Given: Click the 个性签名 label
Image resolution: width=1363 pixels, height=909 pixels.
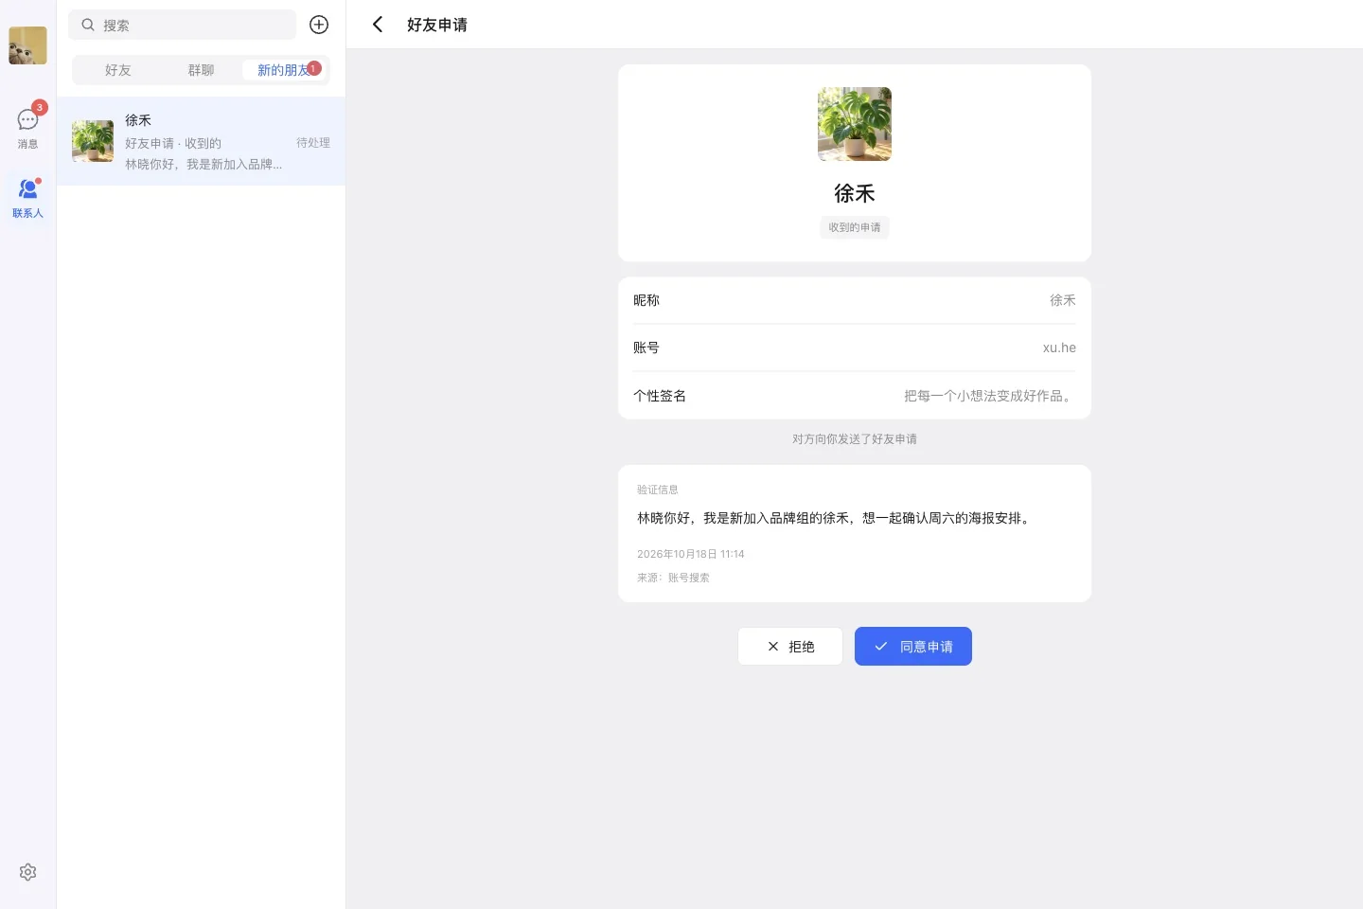Looking at the screenshot, I should tap(660, 396).
